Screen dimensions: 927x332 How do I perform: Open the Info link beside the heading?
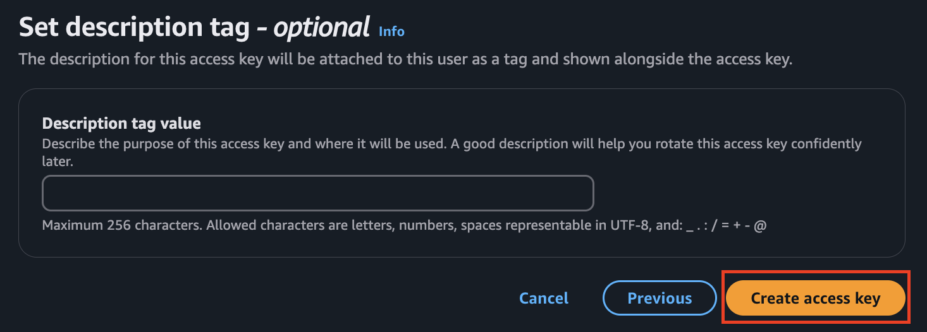(391, 31)
